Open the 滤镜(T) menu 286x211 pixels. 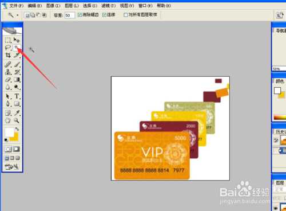click(109, 6)
